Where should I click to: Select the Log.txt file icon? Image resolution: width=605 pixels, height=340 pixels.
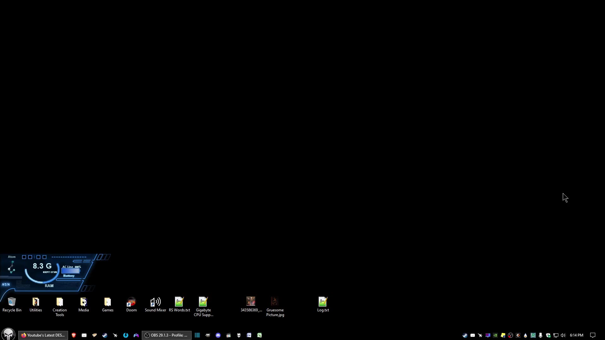pyautogui.click(x=323, y=302)
